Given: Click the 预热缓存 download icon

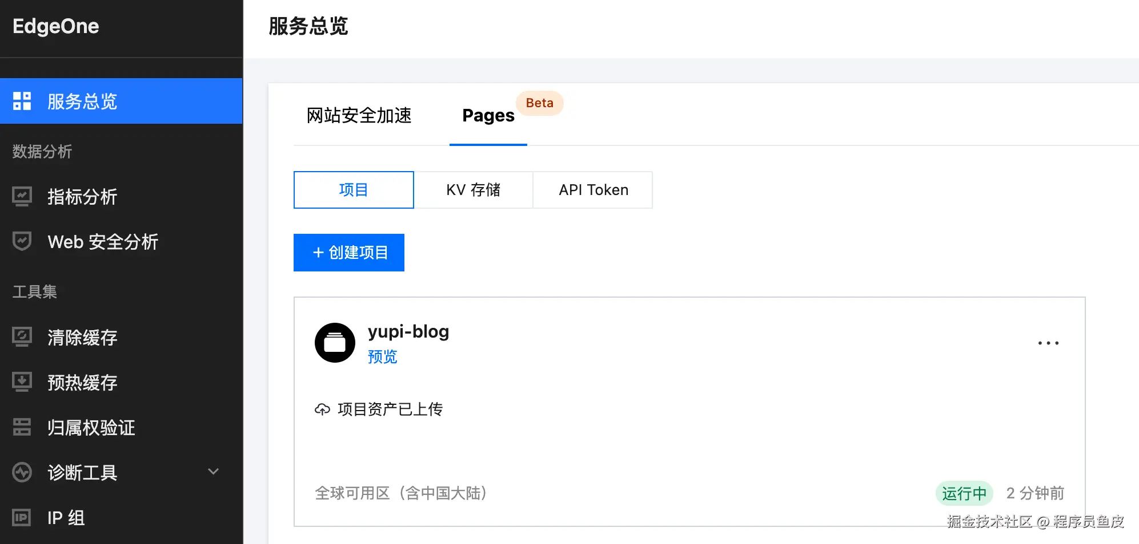Looking at the screenshot, I should (x=22, y=382).
